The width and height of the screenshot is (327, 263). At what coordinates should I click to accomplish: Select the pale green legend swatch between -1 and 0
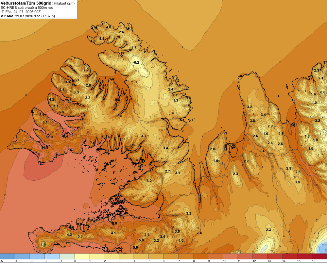[67, 256]
